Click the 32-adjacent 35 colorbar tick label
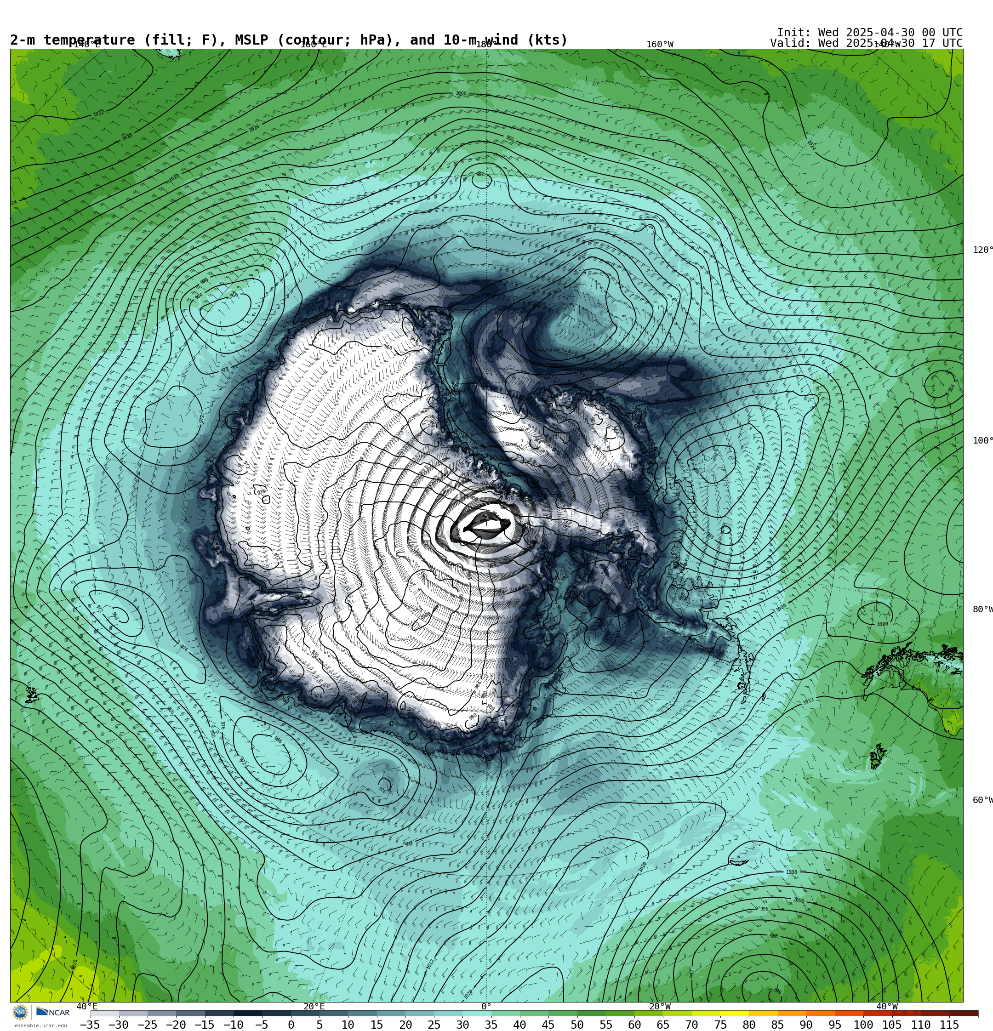Viewport: 993px width, 1031px height. (491, 1025)
